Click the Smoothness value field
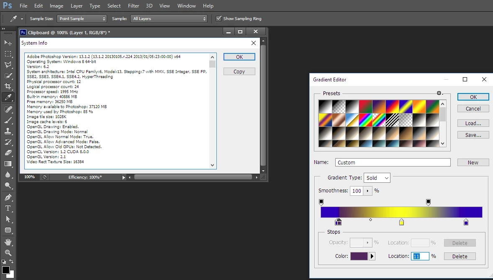493x280 pixels. [357, 191]
